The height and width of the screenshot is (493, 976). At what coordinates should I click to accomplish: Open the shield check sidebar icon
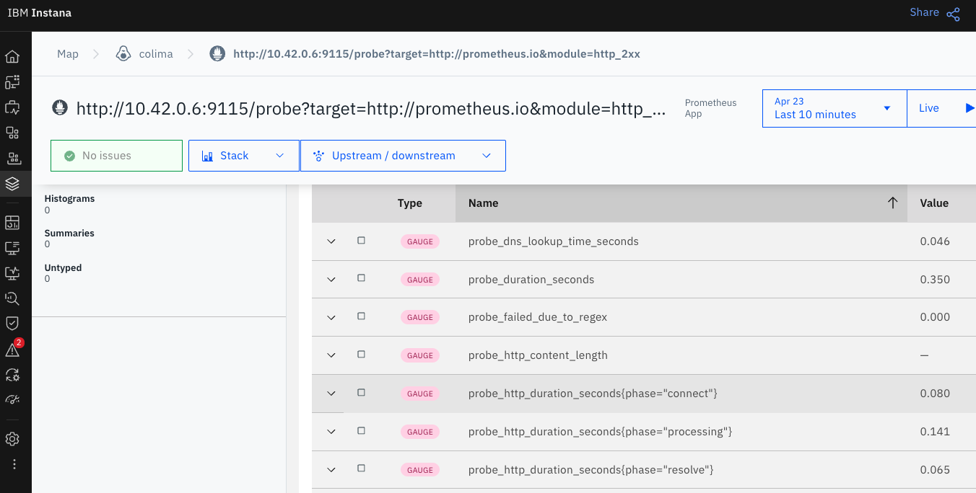pos(12,323)
